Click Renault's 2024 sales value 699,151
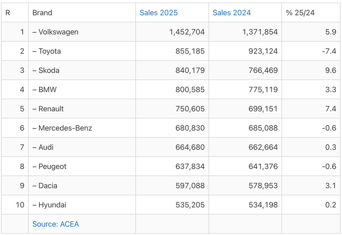 pos(263,109)
